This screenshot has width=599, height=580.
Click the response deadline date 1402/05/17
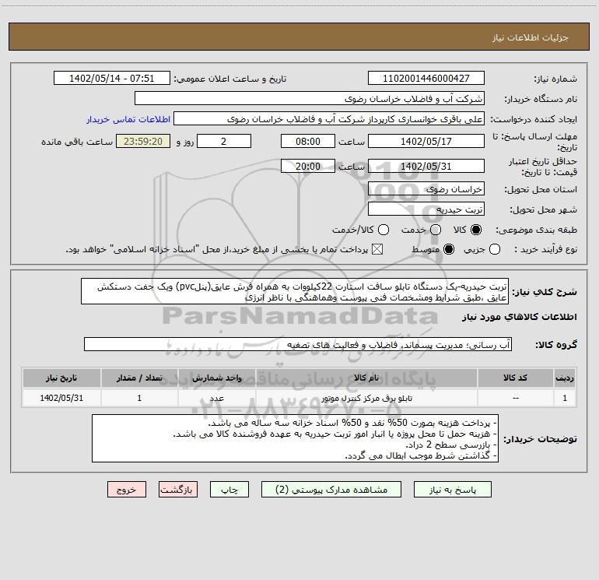pyautogui.click(x=426, y=141)
